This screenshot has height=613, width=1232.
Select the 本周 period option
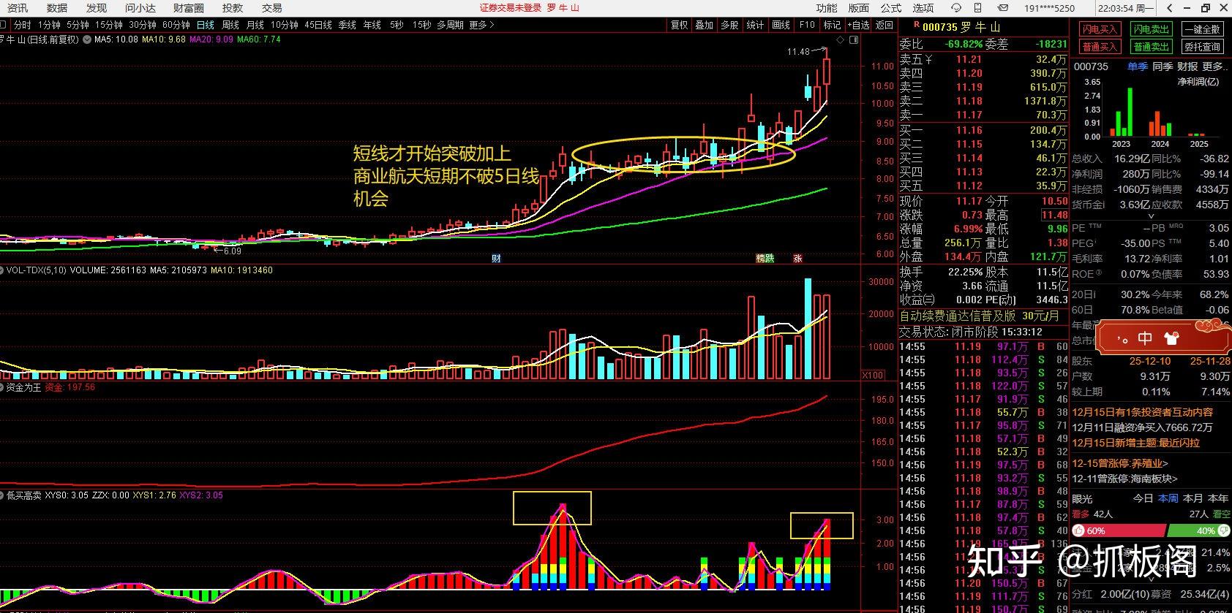1168,498
